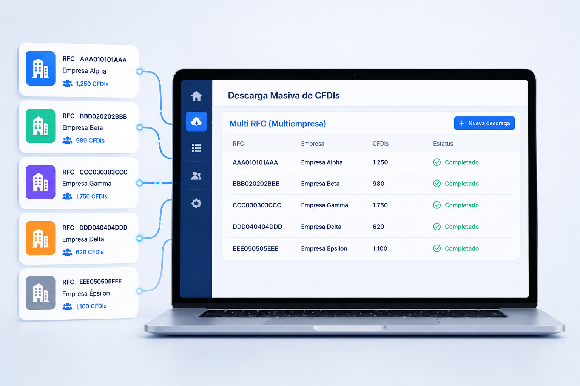Select DDD040404DDD in the table
This screenshot has height=386, width=580.
[258, 227]
